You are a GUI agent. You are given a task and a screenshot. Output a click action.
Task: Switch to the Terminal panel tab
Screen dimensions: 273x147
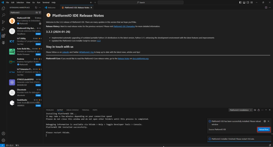(x=86, y=110)
